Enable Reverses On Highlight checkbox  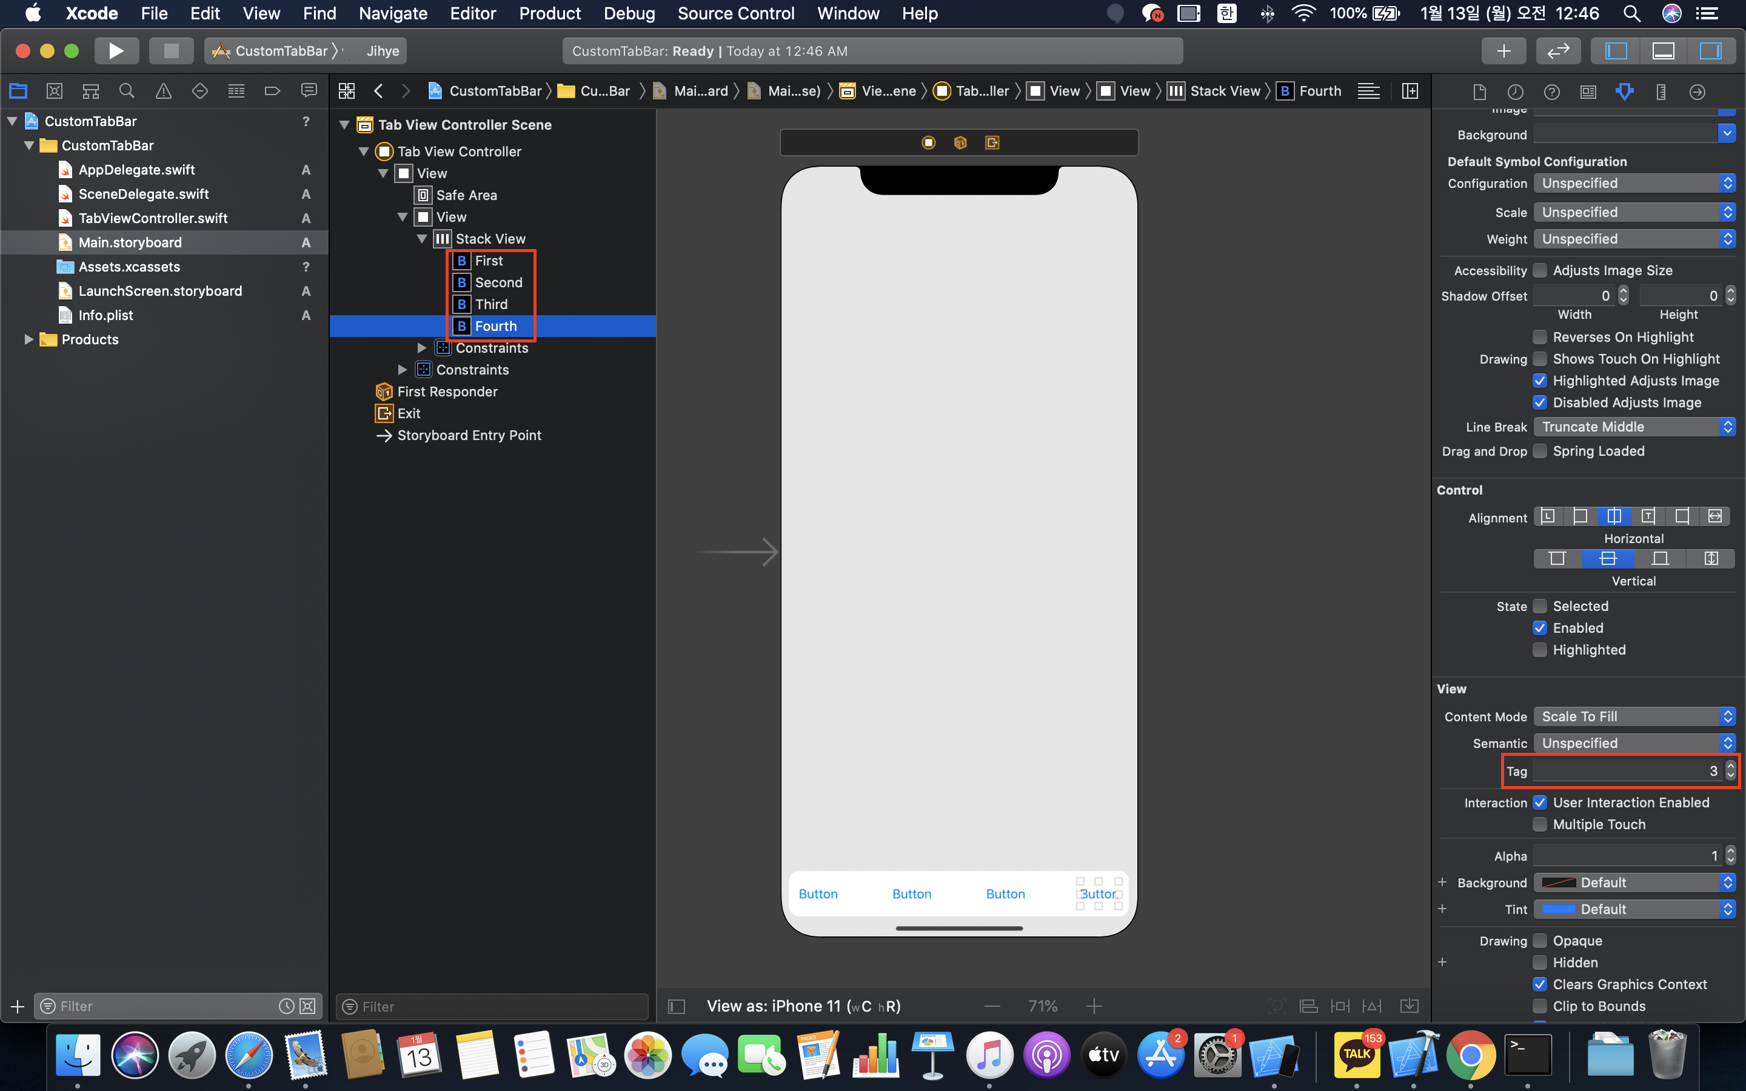(1540, 337)
